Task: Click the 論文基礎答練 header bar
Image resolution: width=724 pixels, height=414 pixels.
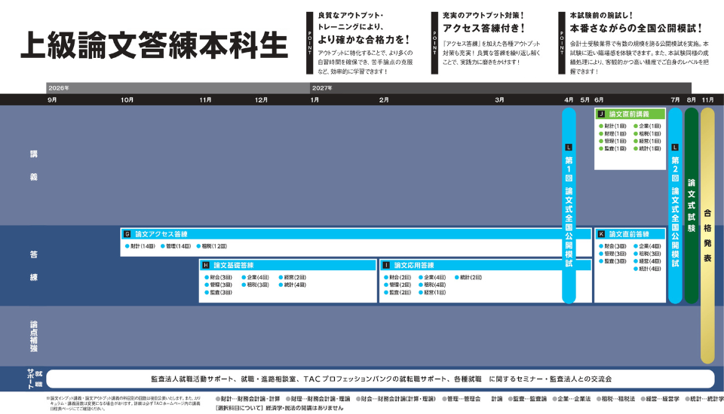Action: pyautogui.click(x=288, y=265)
